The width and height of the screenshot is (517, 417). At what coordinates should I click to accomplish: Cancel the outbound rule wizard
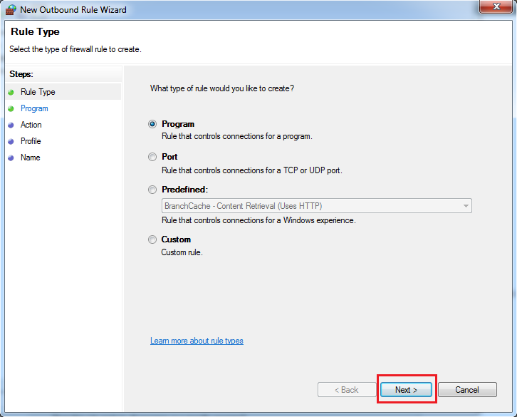click(467, 390)
